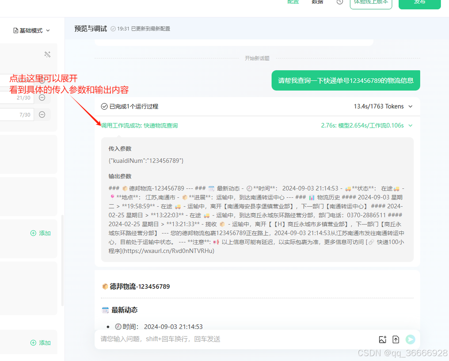Collapse the 13.4s/1763 Tokens run details
Screen dimensions: 449x361
point(411,106)
